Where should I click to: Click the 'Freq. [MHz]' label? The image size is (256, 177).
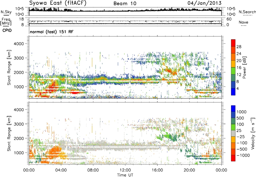pyautogui.click(x=6, y=21)
